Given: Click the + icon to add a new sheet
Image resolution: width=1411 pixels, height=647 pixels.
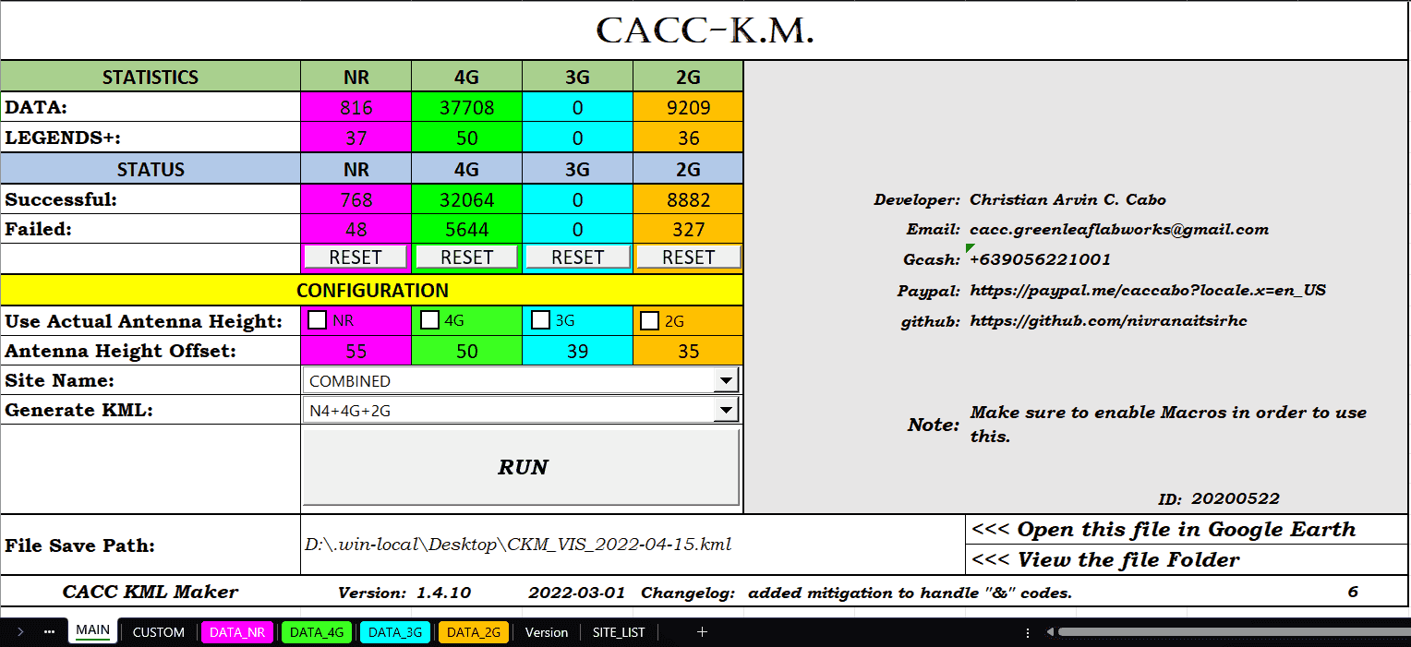Looking at the screenshot, I should tap(702, 632).
